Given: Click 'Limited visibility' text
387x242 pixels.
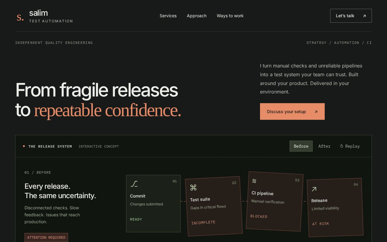Looking at the screenshot, I should click(325, 208).
